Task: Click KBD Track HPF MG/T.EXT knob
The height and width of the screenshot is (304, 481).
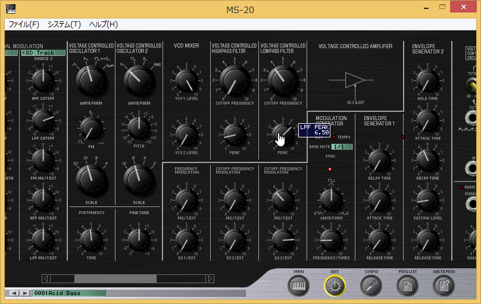Action: 43,200
